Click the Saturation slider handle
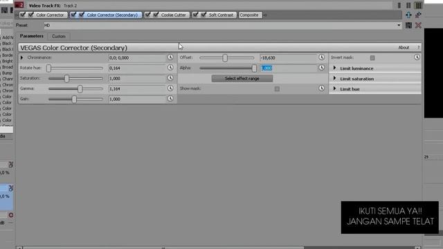 point(66,78)
